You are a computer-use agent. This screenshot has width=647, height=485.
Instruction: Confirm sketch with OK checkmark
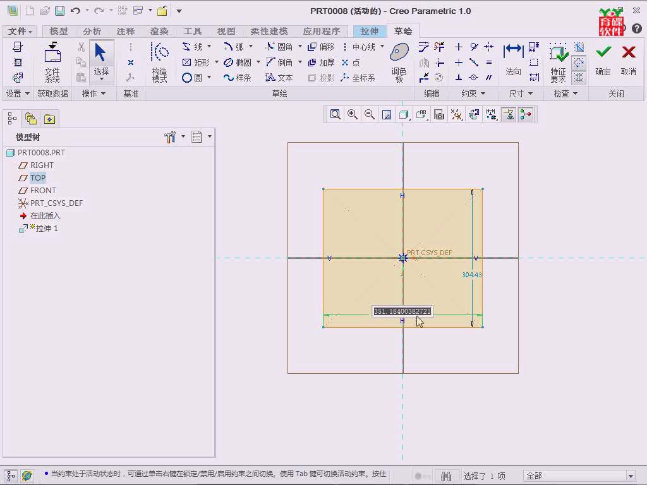click(603, 60)
